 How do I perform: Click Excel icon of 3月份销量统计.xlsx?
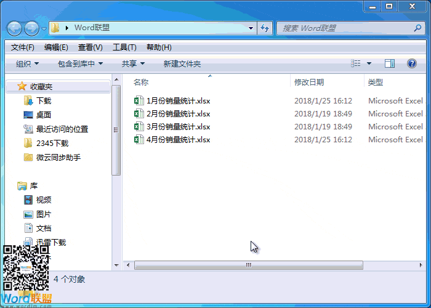click(x=139, y=126)
